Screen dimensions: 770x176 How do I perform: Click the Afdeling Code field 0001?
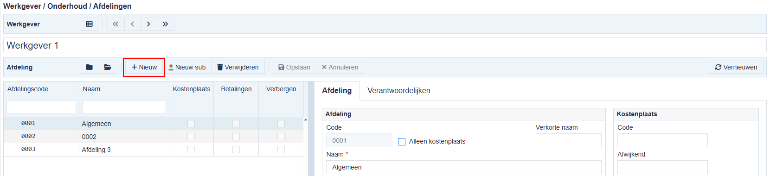pyautogui.click(x=359, y=140)
